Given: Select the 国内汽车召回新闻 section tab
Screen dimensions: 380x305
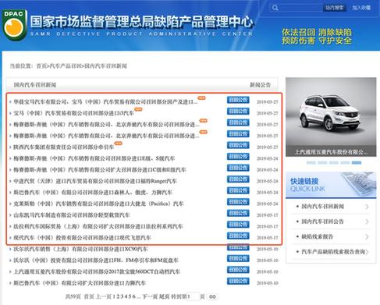Looking at the screenshot, I should (35, 85).
